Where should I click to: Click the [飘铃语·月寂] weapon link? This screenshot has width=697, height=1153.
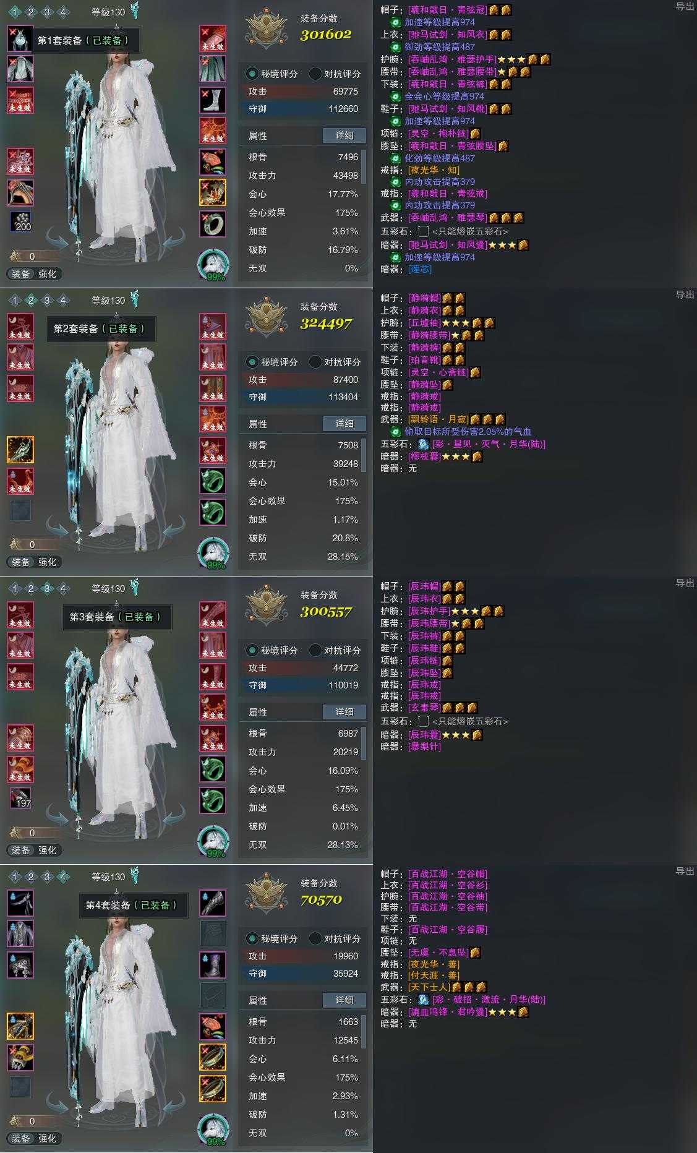[438, 419]
